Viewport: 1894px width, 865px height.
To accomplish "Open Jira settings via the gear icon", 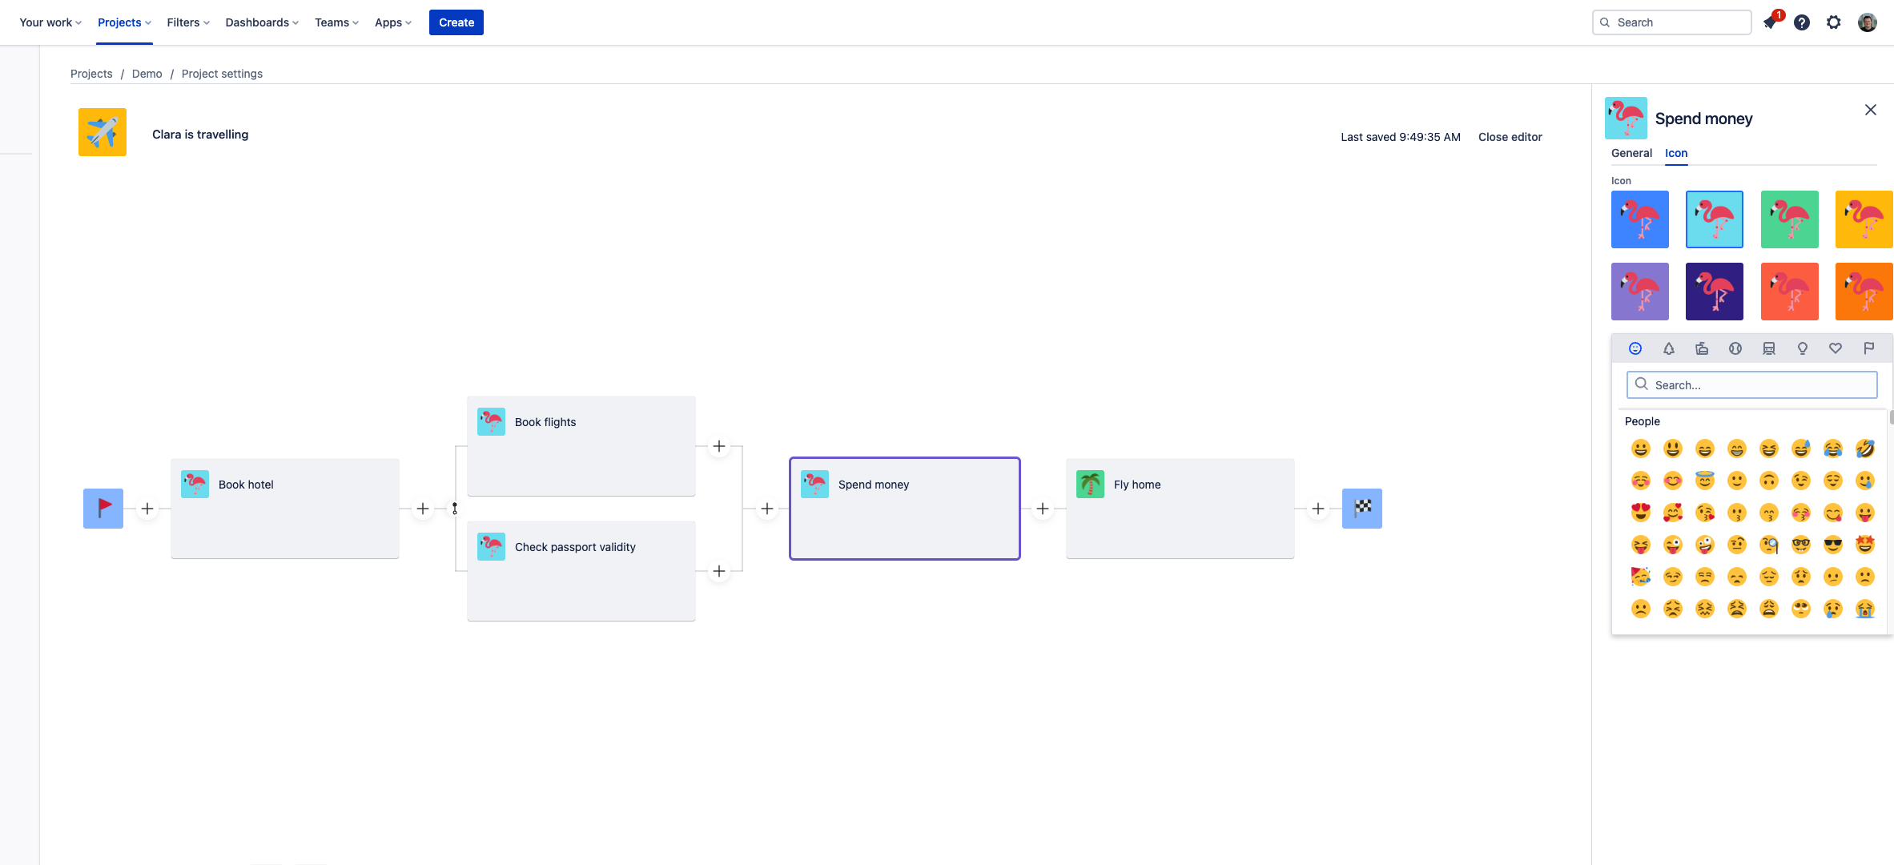I will [x=1834, y=22].
